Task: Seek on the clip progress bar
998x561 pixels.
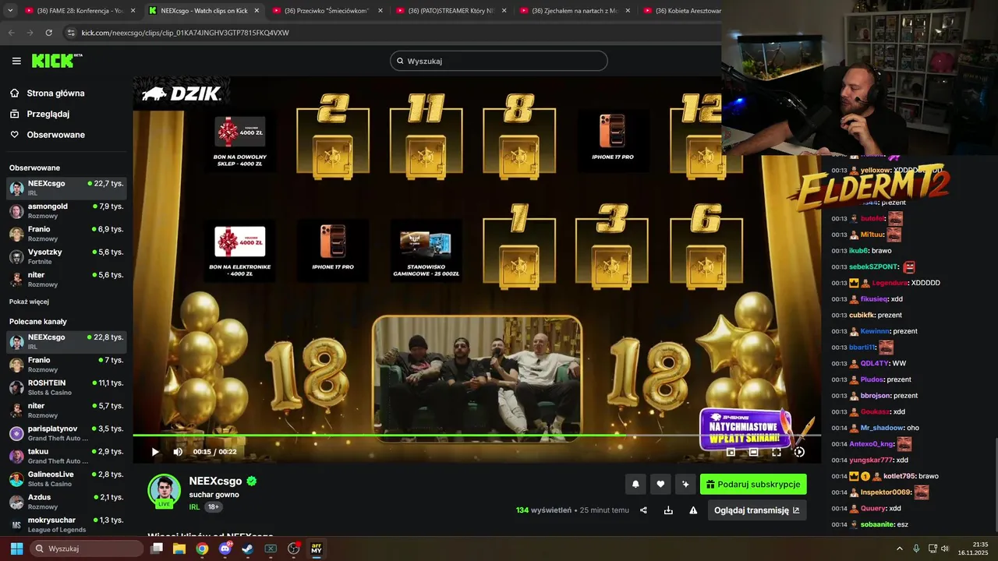Action: (477, 435)
